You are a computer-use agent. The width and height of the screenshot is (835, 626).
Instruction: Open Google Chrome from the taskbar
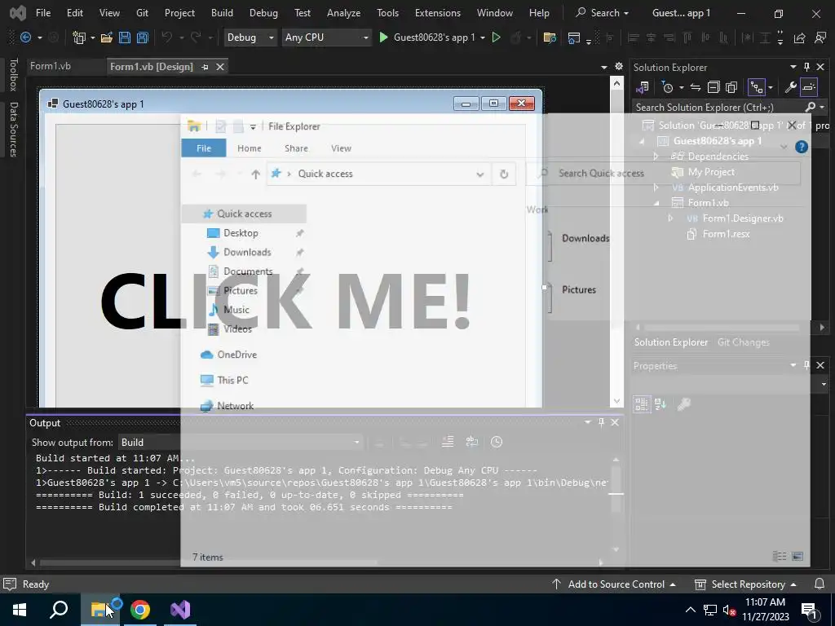[x=140, y=610]
